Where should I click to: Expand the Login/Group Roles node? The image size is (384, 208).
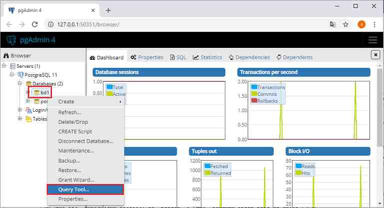tap(20, 110)
